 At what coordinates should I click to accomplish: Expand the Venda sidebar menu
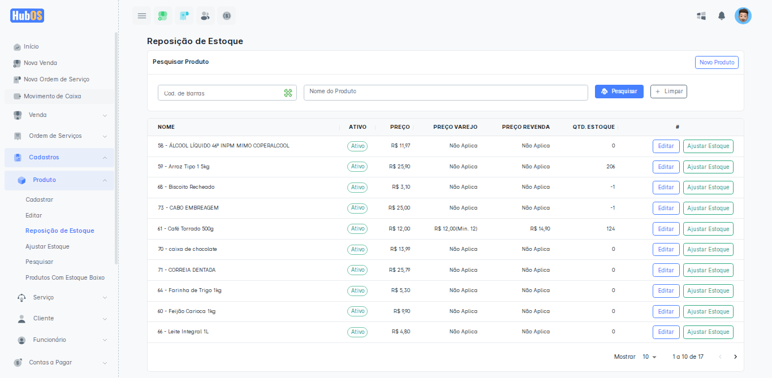59,115
